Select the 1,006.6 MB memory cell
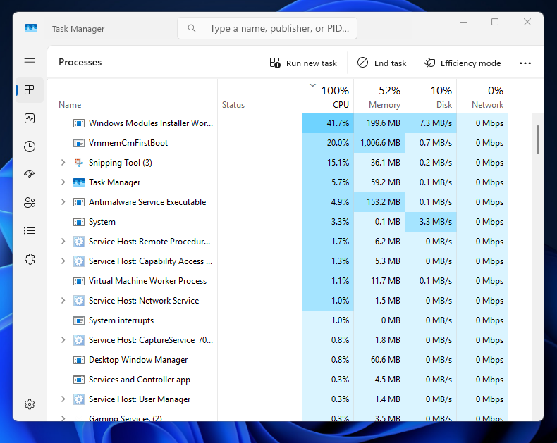Viewport: 557px width, 443px height. (379, 143)
